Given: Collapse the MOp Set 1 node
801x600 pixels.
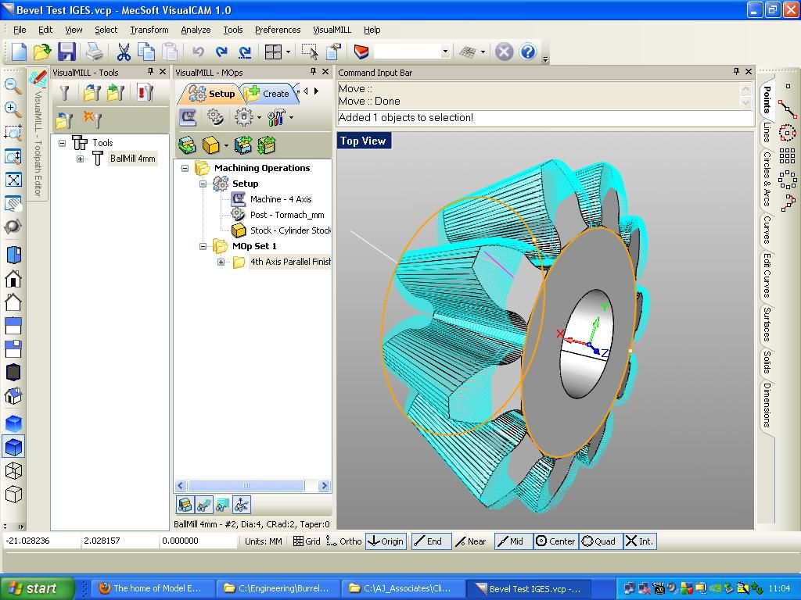Looking at the screenshot, I should [x=203, y=246].
